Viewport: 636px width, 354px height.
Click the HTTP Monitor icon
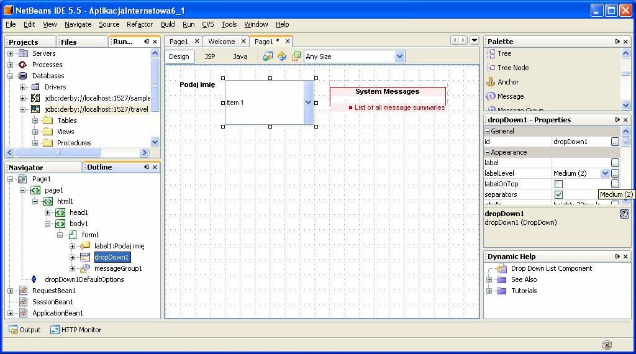(x=55, y=330)
